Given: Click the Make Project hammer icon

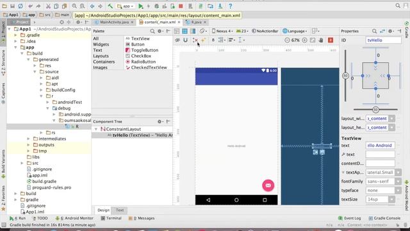Looking at the screenshot, I should (110, 6).
